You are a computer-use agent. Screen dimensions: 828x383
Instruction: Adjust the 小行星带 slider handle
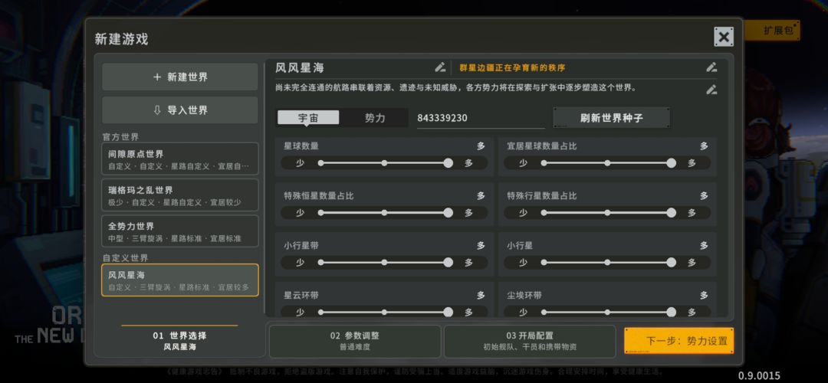[449, 262]
